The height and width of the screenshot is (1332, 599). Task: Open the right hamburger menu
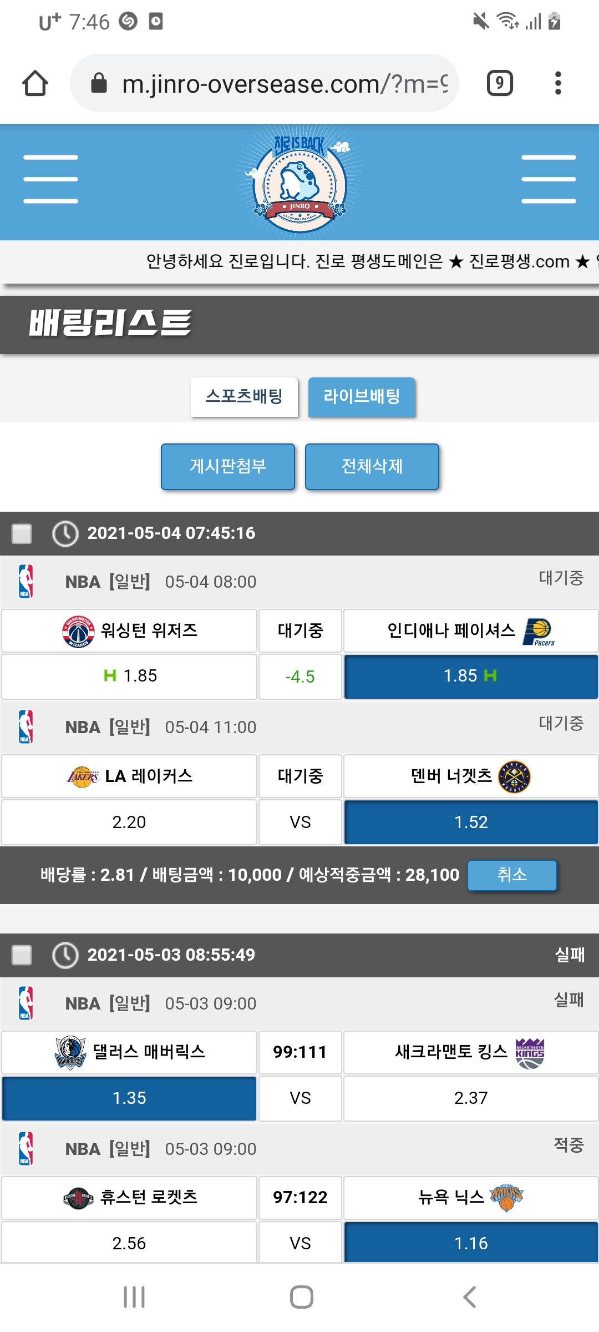pyautogui.click(x=548, y=179)
